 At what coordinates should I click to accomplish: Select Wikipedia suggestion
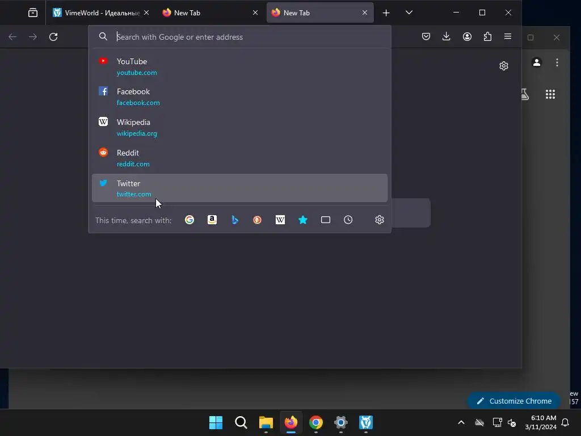pos(240,127)
